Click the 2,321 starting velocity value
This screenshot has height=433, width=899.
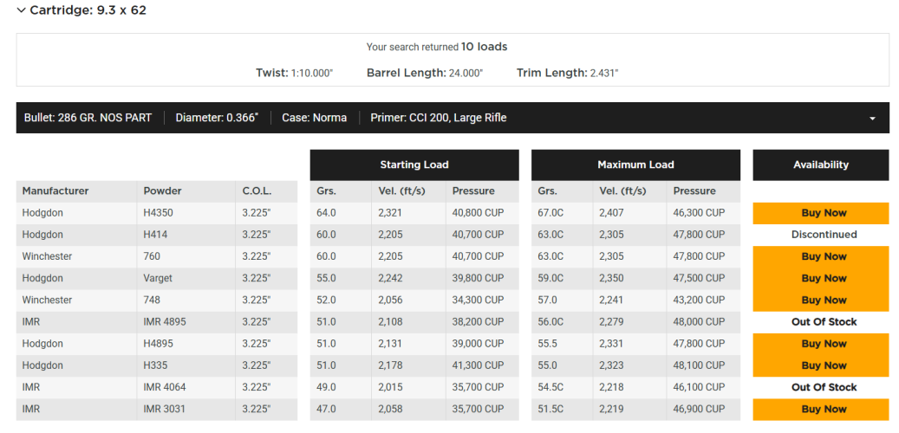pyautogui.click(x=390, y=213)
